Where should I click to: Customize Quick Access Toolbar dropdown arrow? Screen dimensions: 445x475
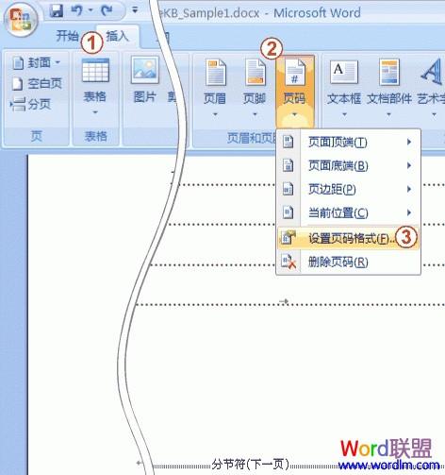pos(135,10)
